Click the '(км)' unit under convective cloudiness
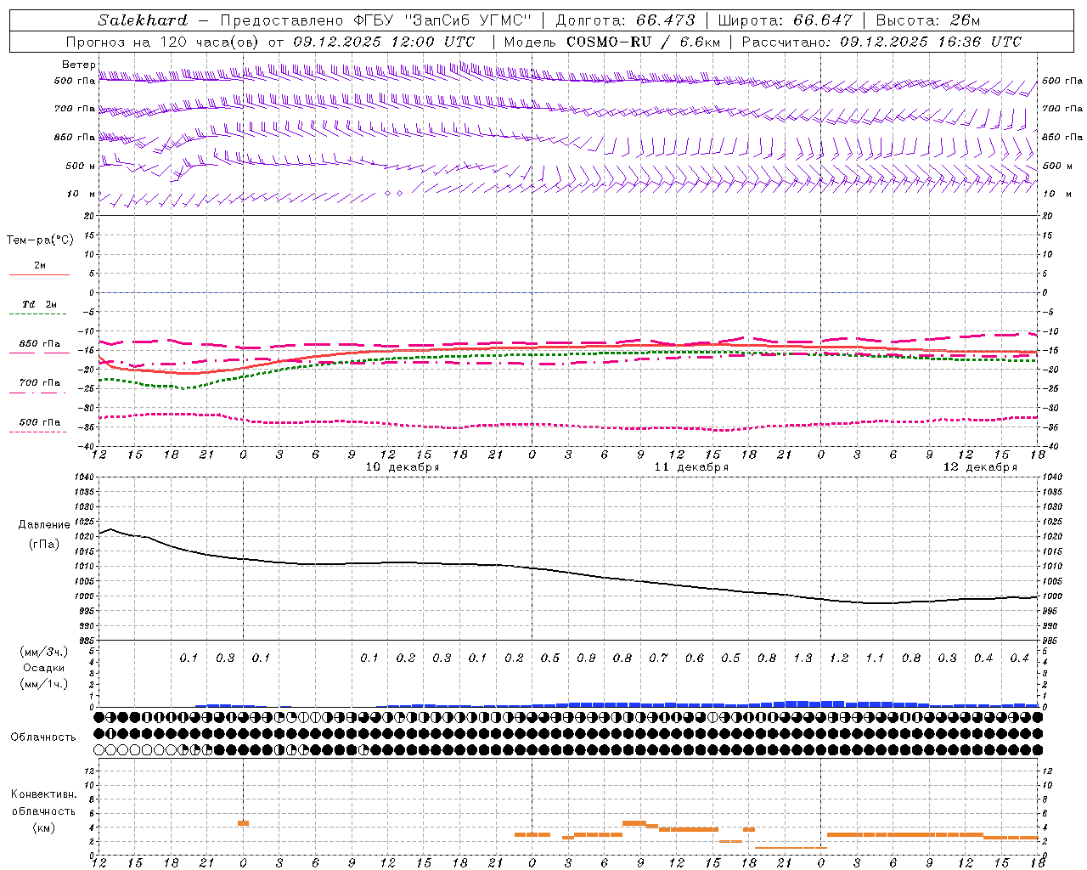 pyautogui.click(x=43, y=827)
